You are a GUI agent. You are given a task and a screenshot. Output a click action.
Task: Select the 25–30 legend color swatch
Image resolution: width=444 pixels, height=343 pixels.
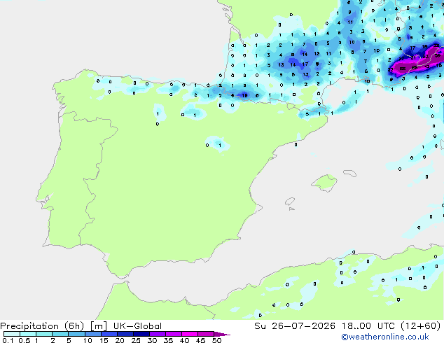pyautogui.click(x=141, y=334)
